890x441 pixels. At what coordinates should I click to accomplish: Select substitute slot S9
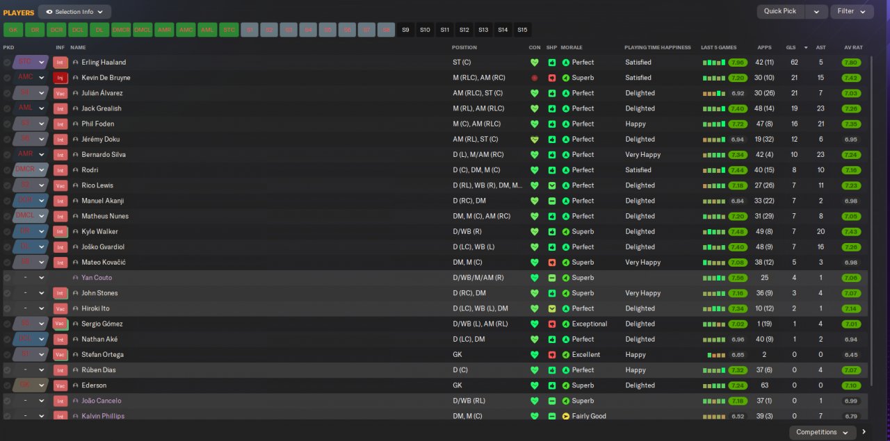[x=406, y=30]
